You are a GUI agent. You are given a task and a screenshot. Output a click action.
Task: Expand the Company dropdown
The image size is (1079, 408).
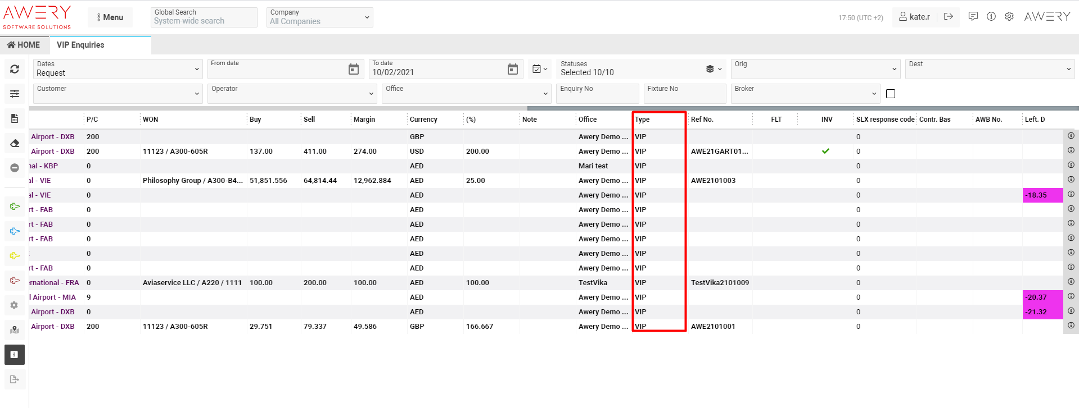click(x=319, y=17)
